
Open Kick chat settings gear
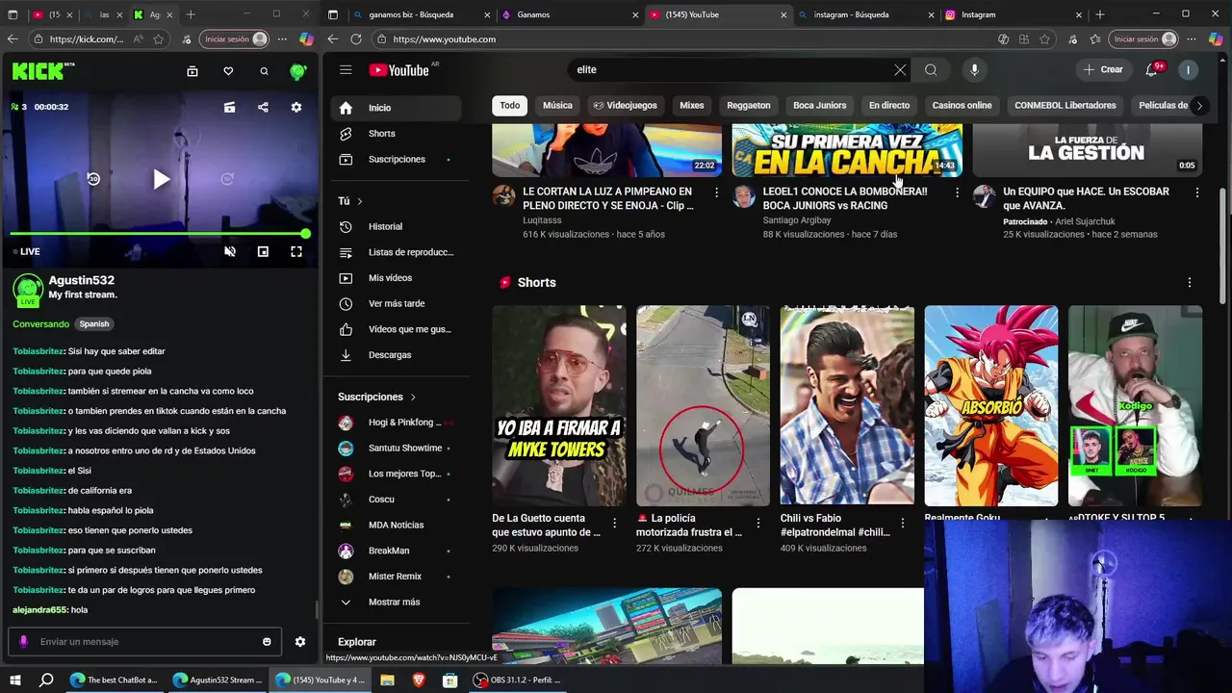click(300, 642)
